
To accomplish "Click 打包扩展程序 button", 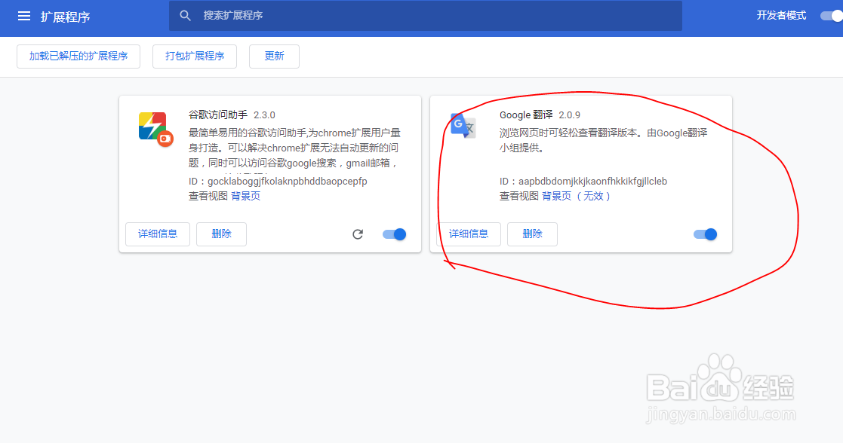I will (x=195, y=57).
